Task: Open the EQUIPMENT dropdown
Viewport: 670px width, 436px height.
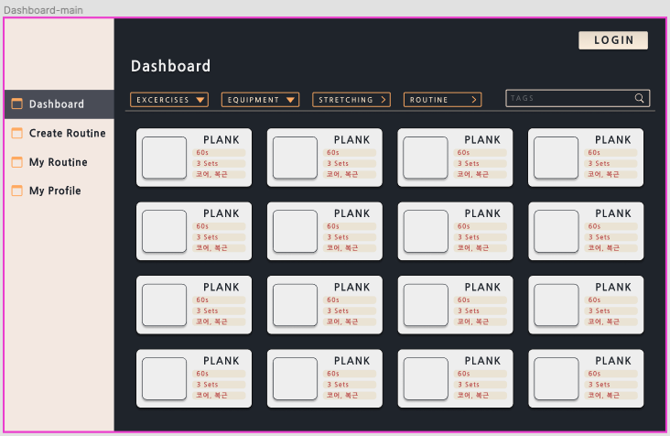Action: 260,100
